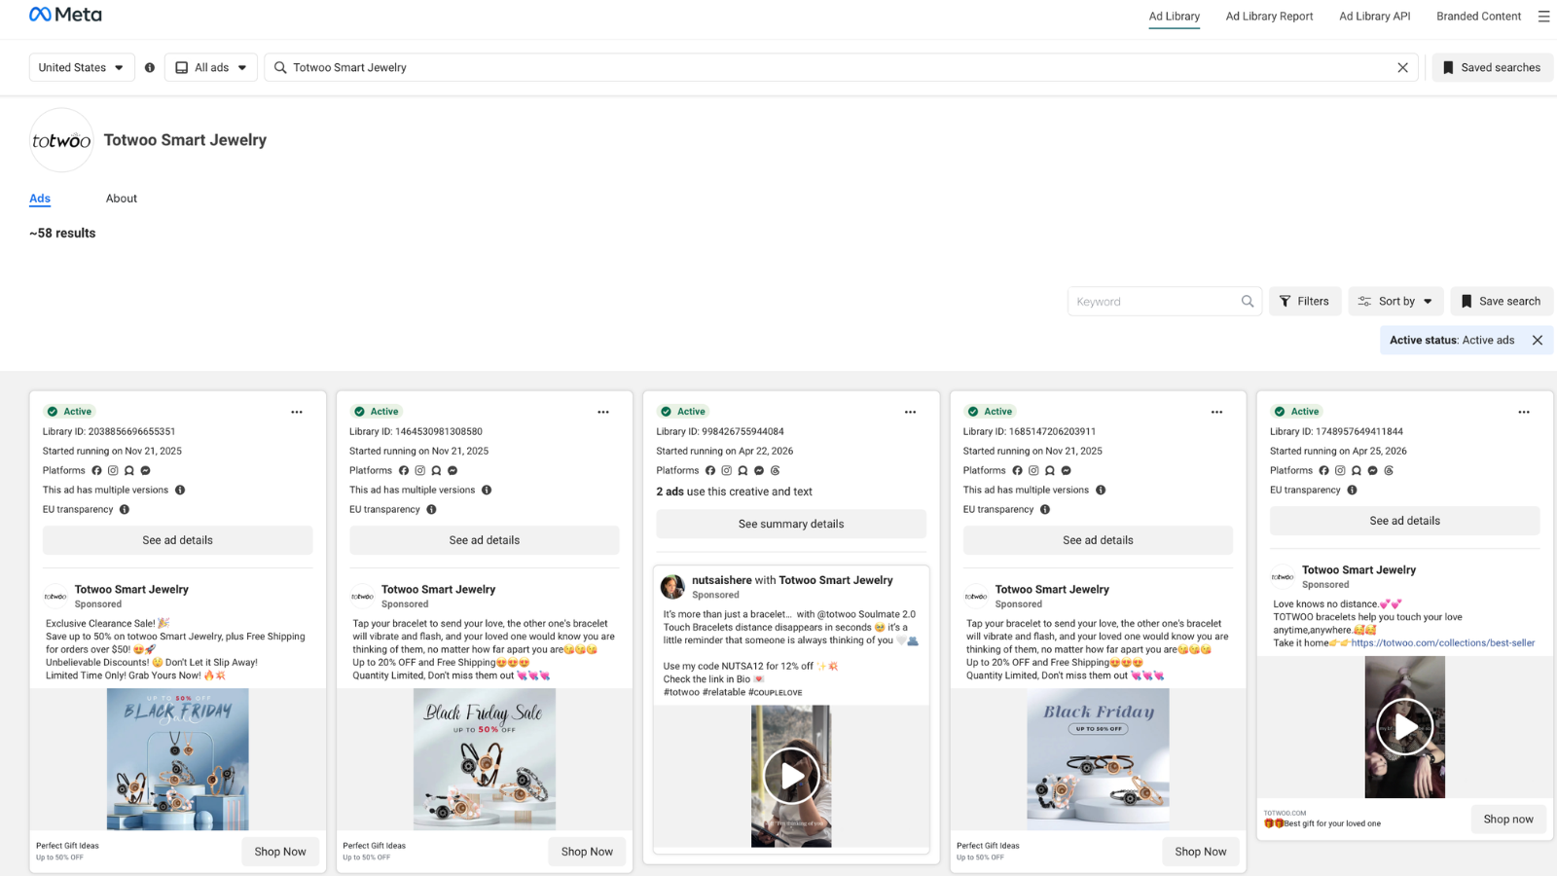Screen dimensions: 1557x876
Task: Open the blue Black Friday ad image
Action: pos(177,759)
